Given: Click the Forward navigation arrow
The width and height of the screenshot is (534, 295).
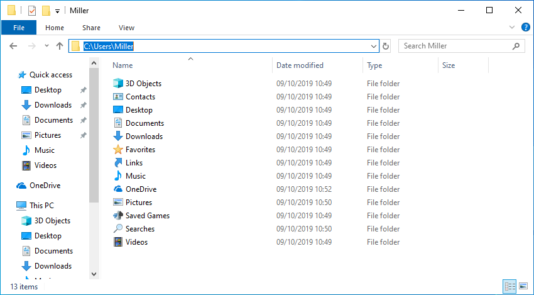Looking at the screenshot, I should (x=31, y=46).
